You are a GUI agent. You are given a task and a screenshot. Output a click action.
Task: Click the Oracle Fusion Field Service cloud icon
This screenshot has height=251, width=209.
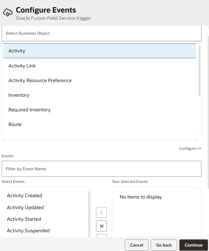[x=8, y=13]
